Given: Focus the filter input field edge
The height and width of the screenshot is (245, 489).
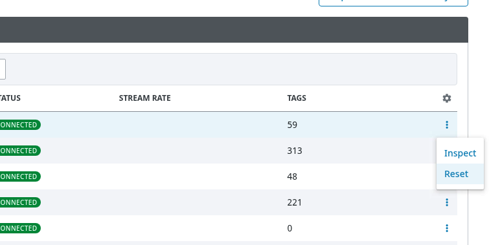Looking at the screenshot, I should (3, 69).
